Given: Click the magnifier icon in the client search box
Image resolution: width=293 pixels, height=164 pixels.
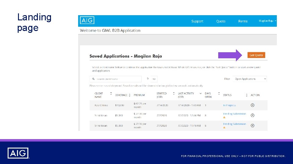Looking at the screenshot, I should point(93,79).
